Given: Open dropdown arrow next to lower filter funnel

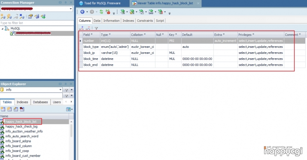Looking at the screenshot, I should tap(72, 96).
